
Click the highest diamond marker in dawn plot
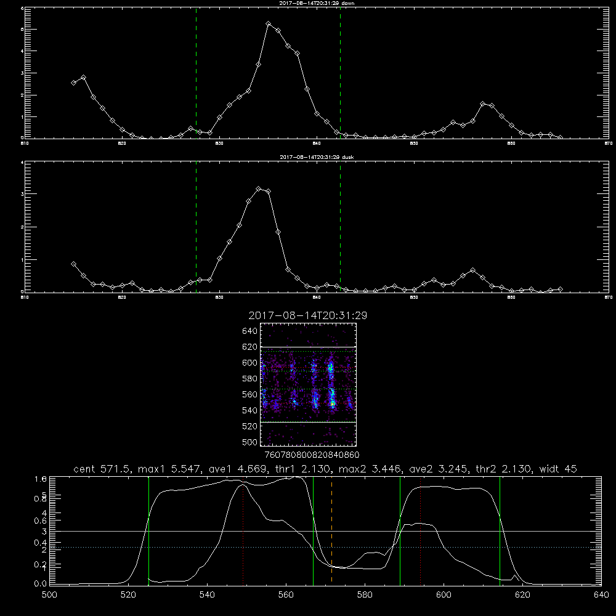269,24
